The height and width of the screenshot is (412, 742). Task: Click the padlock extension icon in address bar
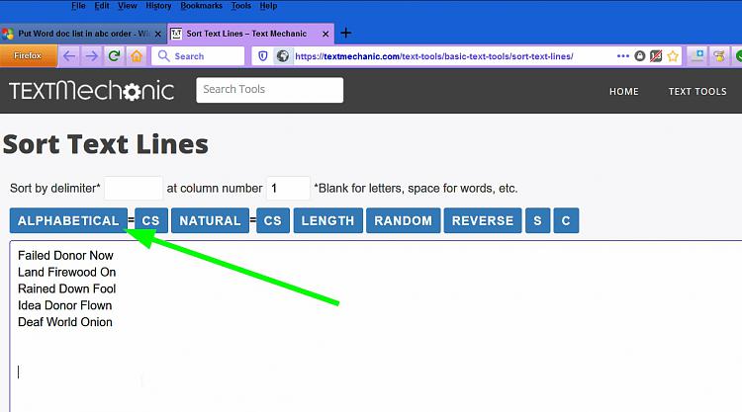(640, 56)
